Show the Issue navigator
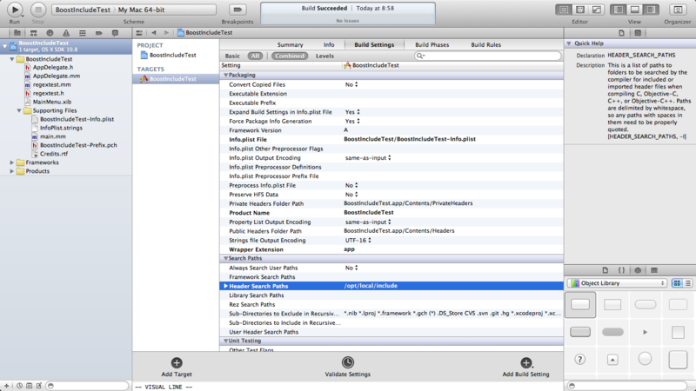This screenshot has height=391, width=696. pyautogui.click(x=66, y=33)
